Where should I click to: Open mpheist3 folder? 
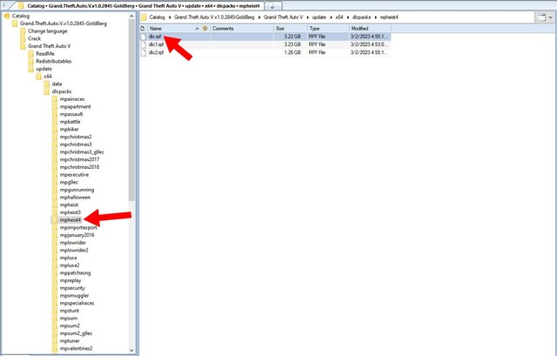coord(70,212)
